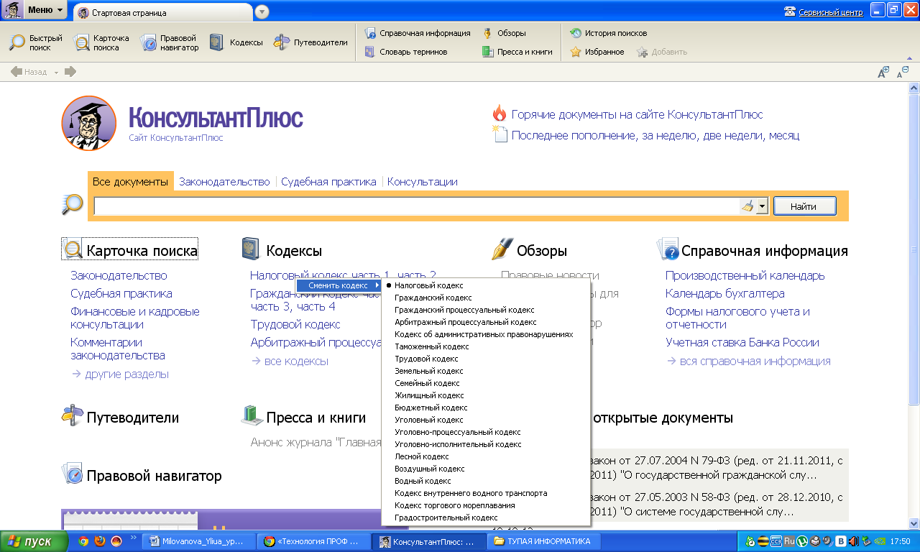Choose Семейный кодекс from the submenu
Viewport: 920px width, 552px height.
pyautogui.click(x=487, y=383)
